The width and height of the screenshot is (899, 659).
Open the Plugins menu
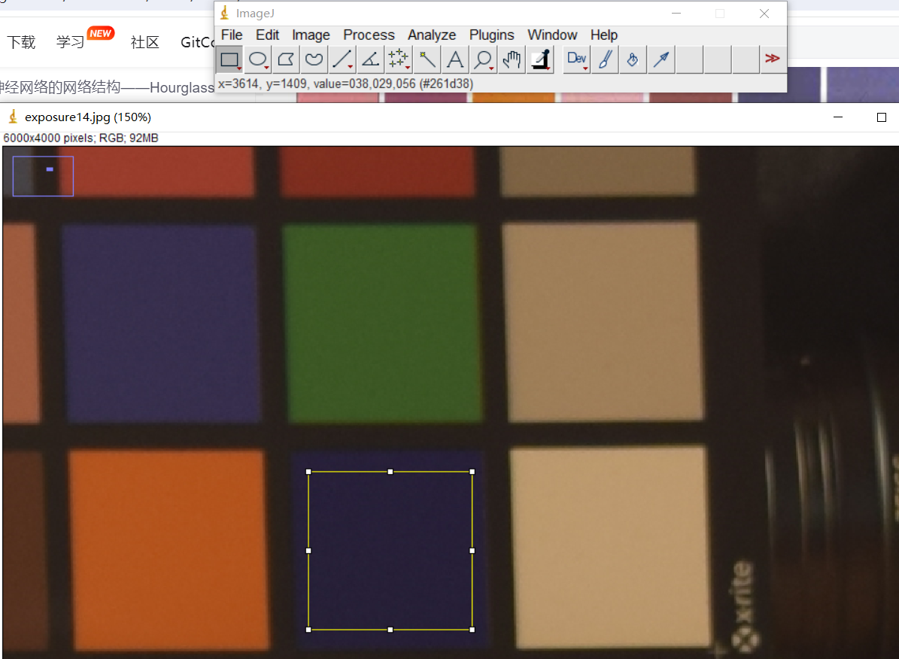[x=491, y=35]
